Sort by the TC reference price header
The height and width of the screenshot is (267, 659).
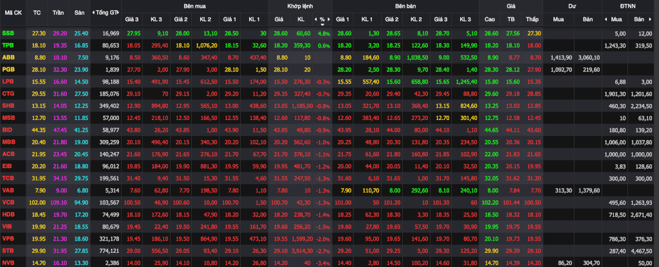click(37, 13)
